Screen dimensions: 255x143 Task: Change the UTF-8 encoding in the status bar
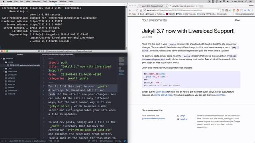pyautogui.click(x=95, y=141)
